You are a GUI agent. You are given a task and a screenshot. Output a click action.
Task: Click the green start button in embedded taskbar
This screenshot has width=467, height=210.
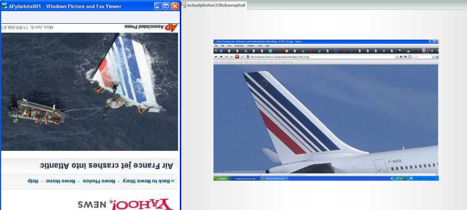pos(222,179)
